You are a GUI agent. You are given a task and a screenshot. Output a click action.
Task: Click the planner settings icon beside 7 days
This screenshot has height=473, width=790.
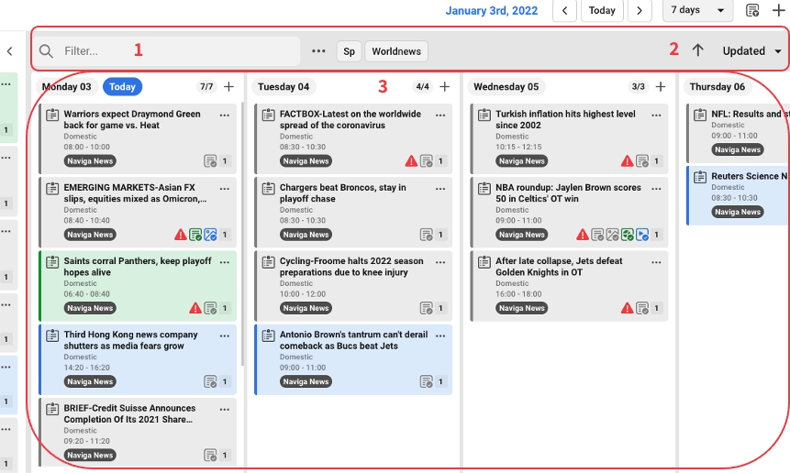pyautogui.click(x=751, y=11)
